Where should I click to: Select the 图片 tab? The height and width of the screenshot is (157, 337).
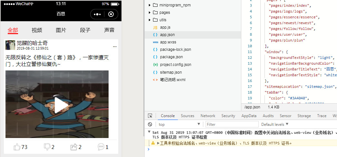61,30
